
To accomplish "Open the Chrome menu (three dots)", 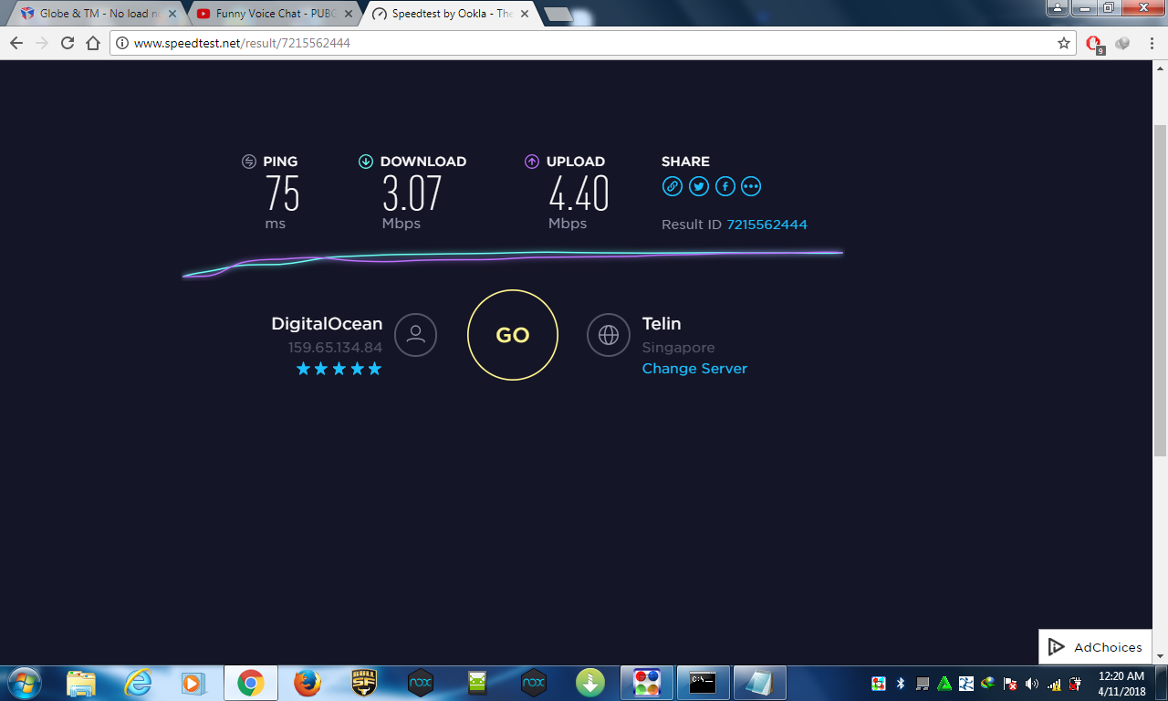I will pyautogui.click(x=1151, y=43).
